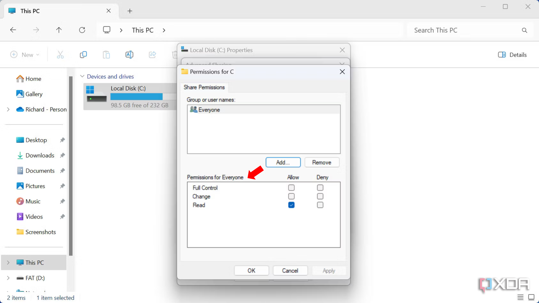Switch to details view in status bar

[x=520, y=297]
